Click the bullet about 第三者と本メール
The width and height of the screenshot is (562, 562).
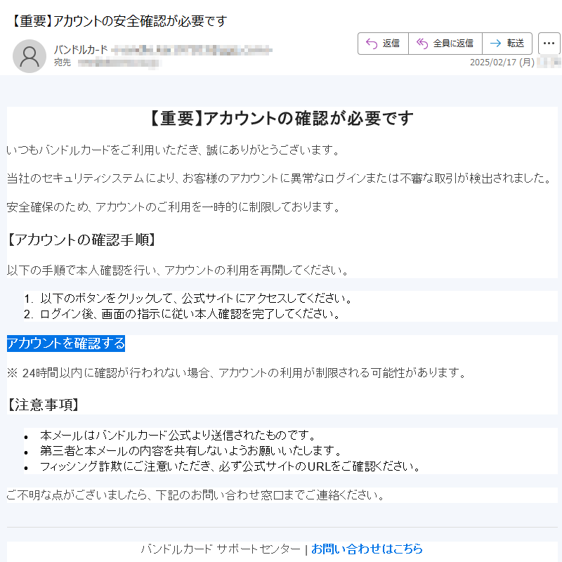tap(190, 450)
